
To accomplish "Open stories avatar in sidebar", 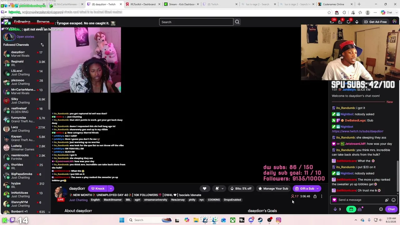I will (x=9, y=37).
